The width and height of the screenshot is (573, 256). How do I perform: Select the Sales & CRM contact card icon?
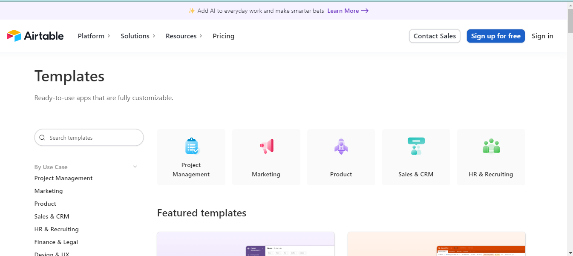(416, 146)
